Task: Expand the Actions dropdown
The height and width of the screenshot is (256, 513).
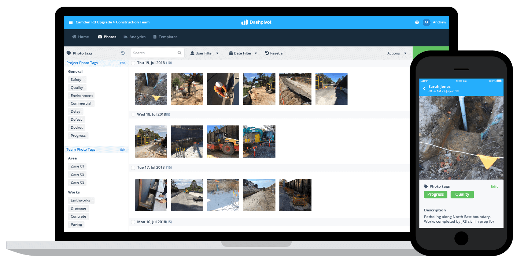Action: coord(397,53)
